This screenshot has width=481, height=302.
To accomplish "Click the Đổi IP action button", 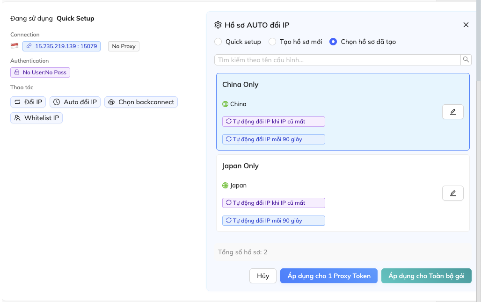I will [x=28, y=102].
